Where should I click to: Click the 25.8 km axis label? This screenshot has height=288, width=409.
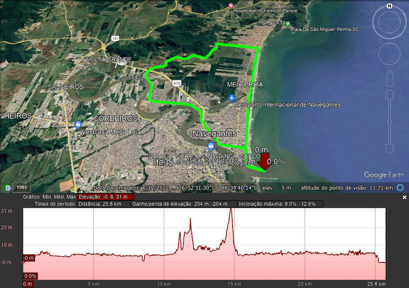click(376, 284)
